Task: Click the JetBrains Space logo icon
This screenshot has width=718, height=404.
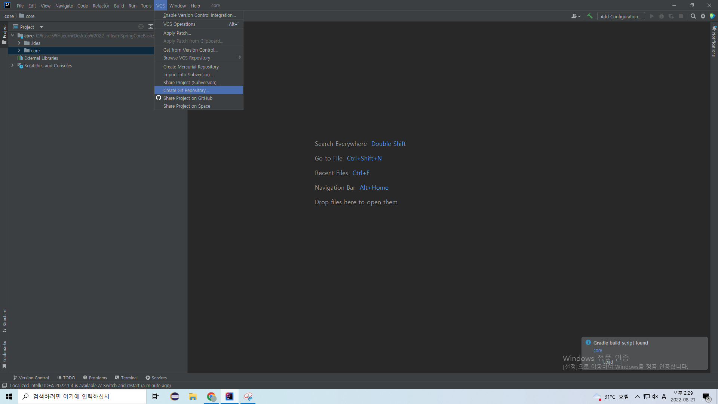Action: [712, 16]
